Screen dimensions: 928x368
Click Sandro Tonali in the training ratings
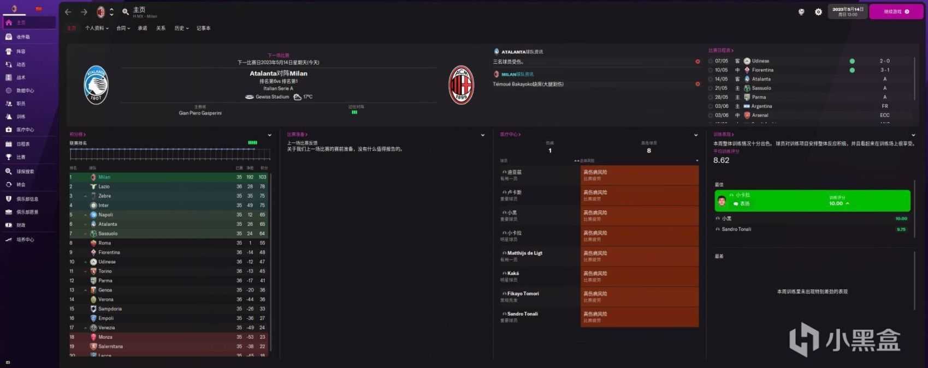coord(736,230)
